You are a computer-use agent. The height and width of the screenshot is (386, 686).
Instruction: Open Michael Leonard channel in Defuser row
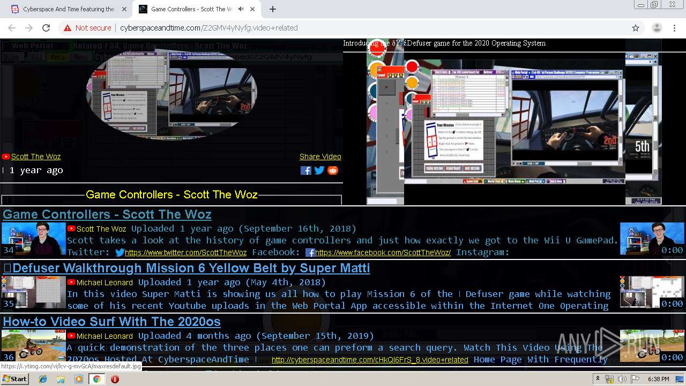(105, 283)
